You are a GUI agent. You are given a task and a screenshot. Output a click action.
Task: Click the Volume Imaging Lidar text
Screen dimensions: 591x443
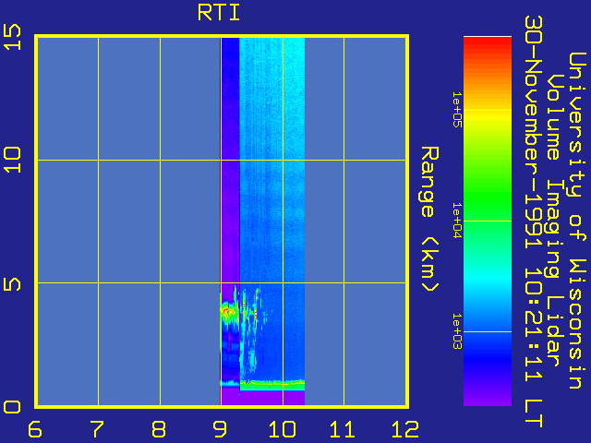tap(555, 221)
